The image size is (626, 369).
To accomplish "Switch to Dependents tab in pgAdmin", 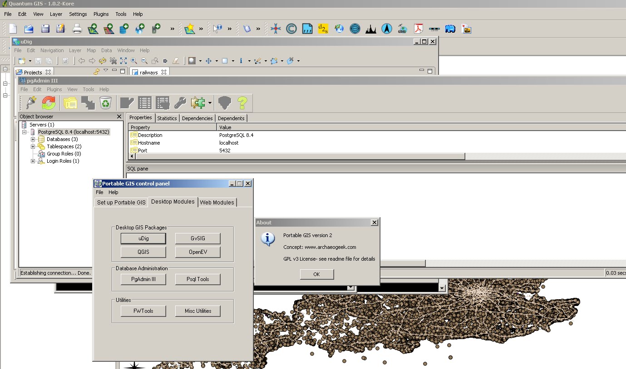I will coord(231,118).
